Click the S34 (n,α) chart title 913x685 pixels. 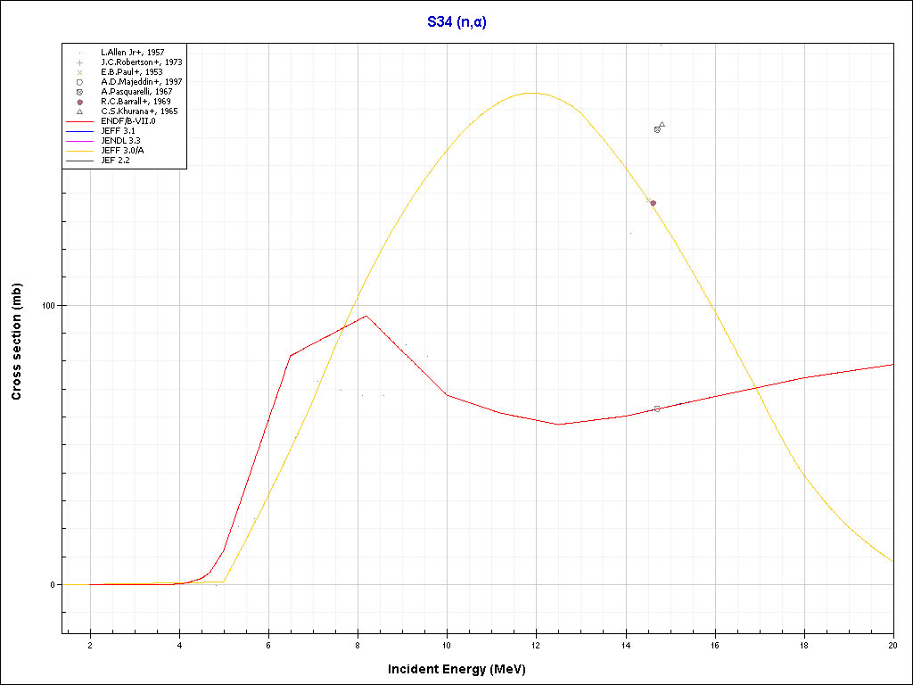point(456,22)
